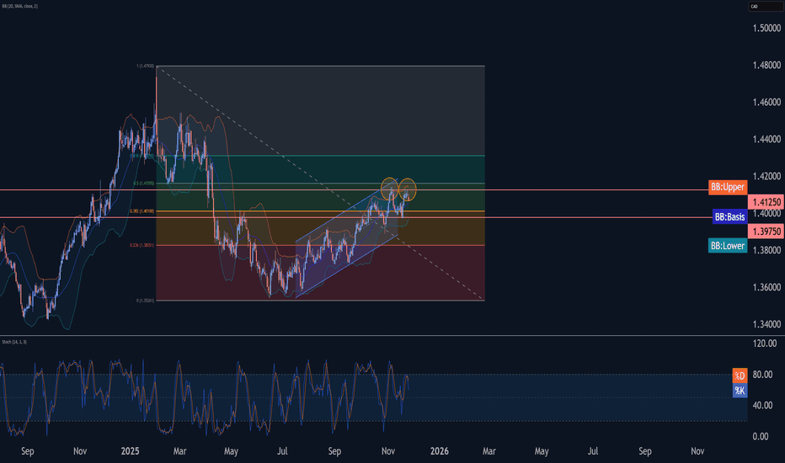The height and width of the screenshot is (463, 785).
Task: Click the CAD currency selector
Action: [754, 8]
